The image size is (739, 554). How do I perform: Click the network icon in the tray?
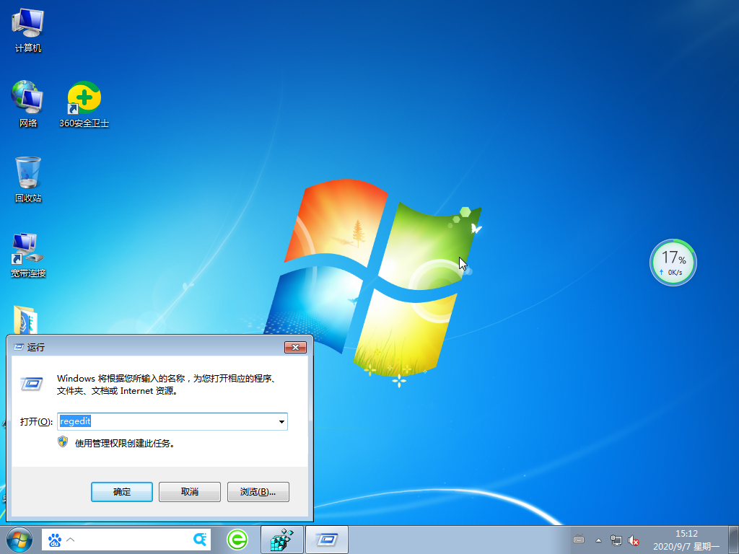[x=616, y=540]
